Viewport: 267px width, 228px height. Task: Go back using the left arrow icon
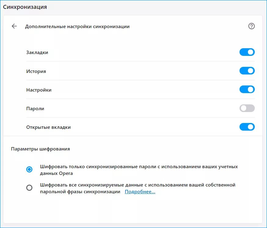pos(14,26)
